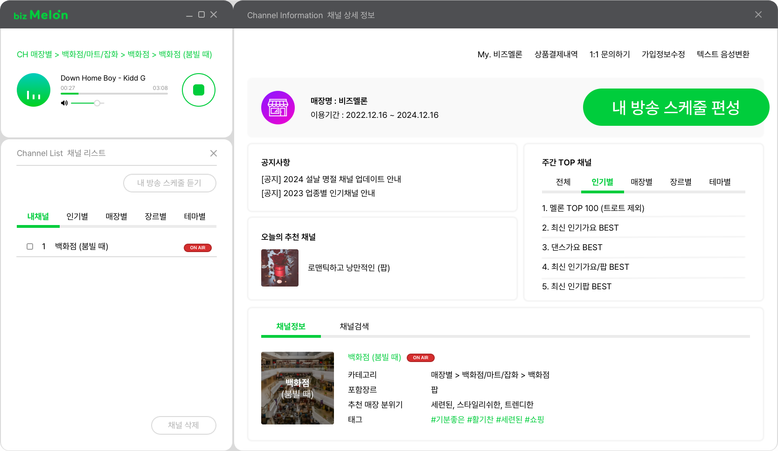This screenshot has height=451, width=778.
Task: Click ON AIR badge in channel list row
Action: [198, 248]
